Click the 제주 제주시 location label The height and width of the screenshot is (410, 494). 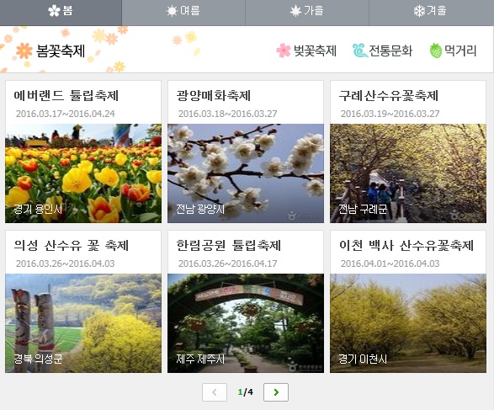pos(200,359)
